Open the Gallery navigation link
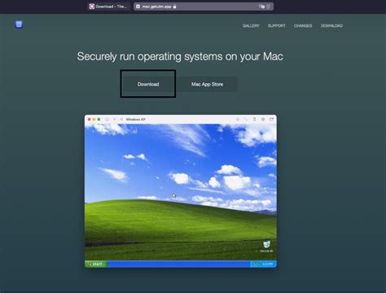386x293 pixels. point(251,25)
